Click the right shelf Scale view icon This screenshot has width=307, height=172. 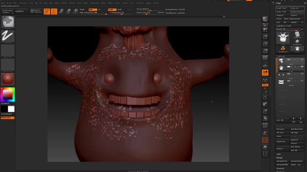(x=265, y=111)
